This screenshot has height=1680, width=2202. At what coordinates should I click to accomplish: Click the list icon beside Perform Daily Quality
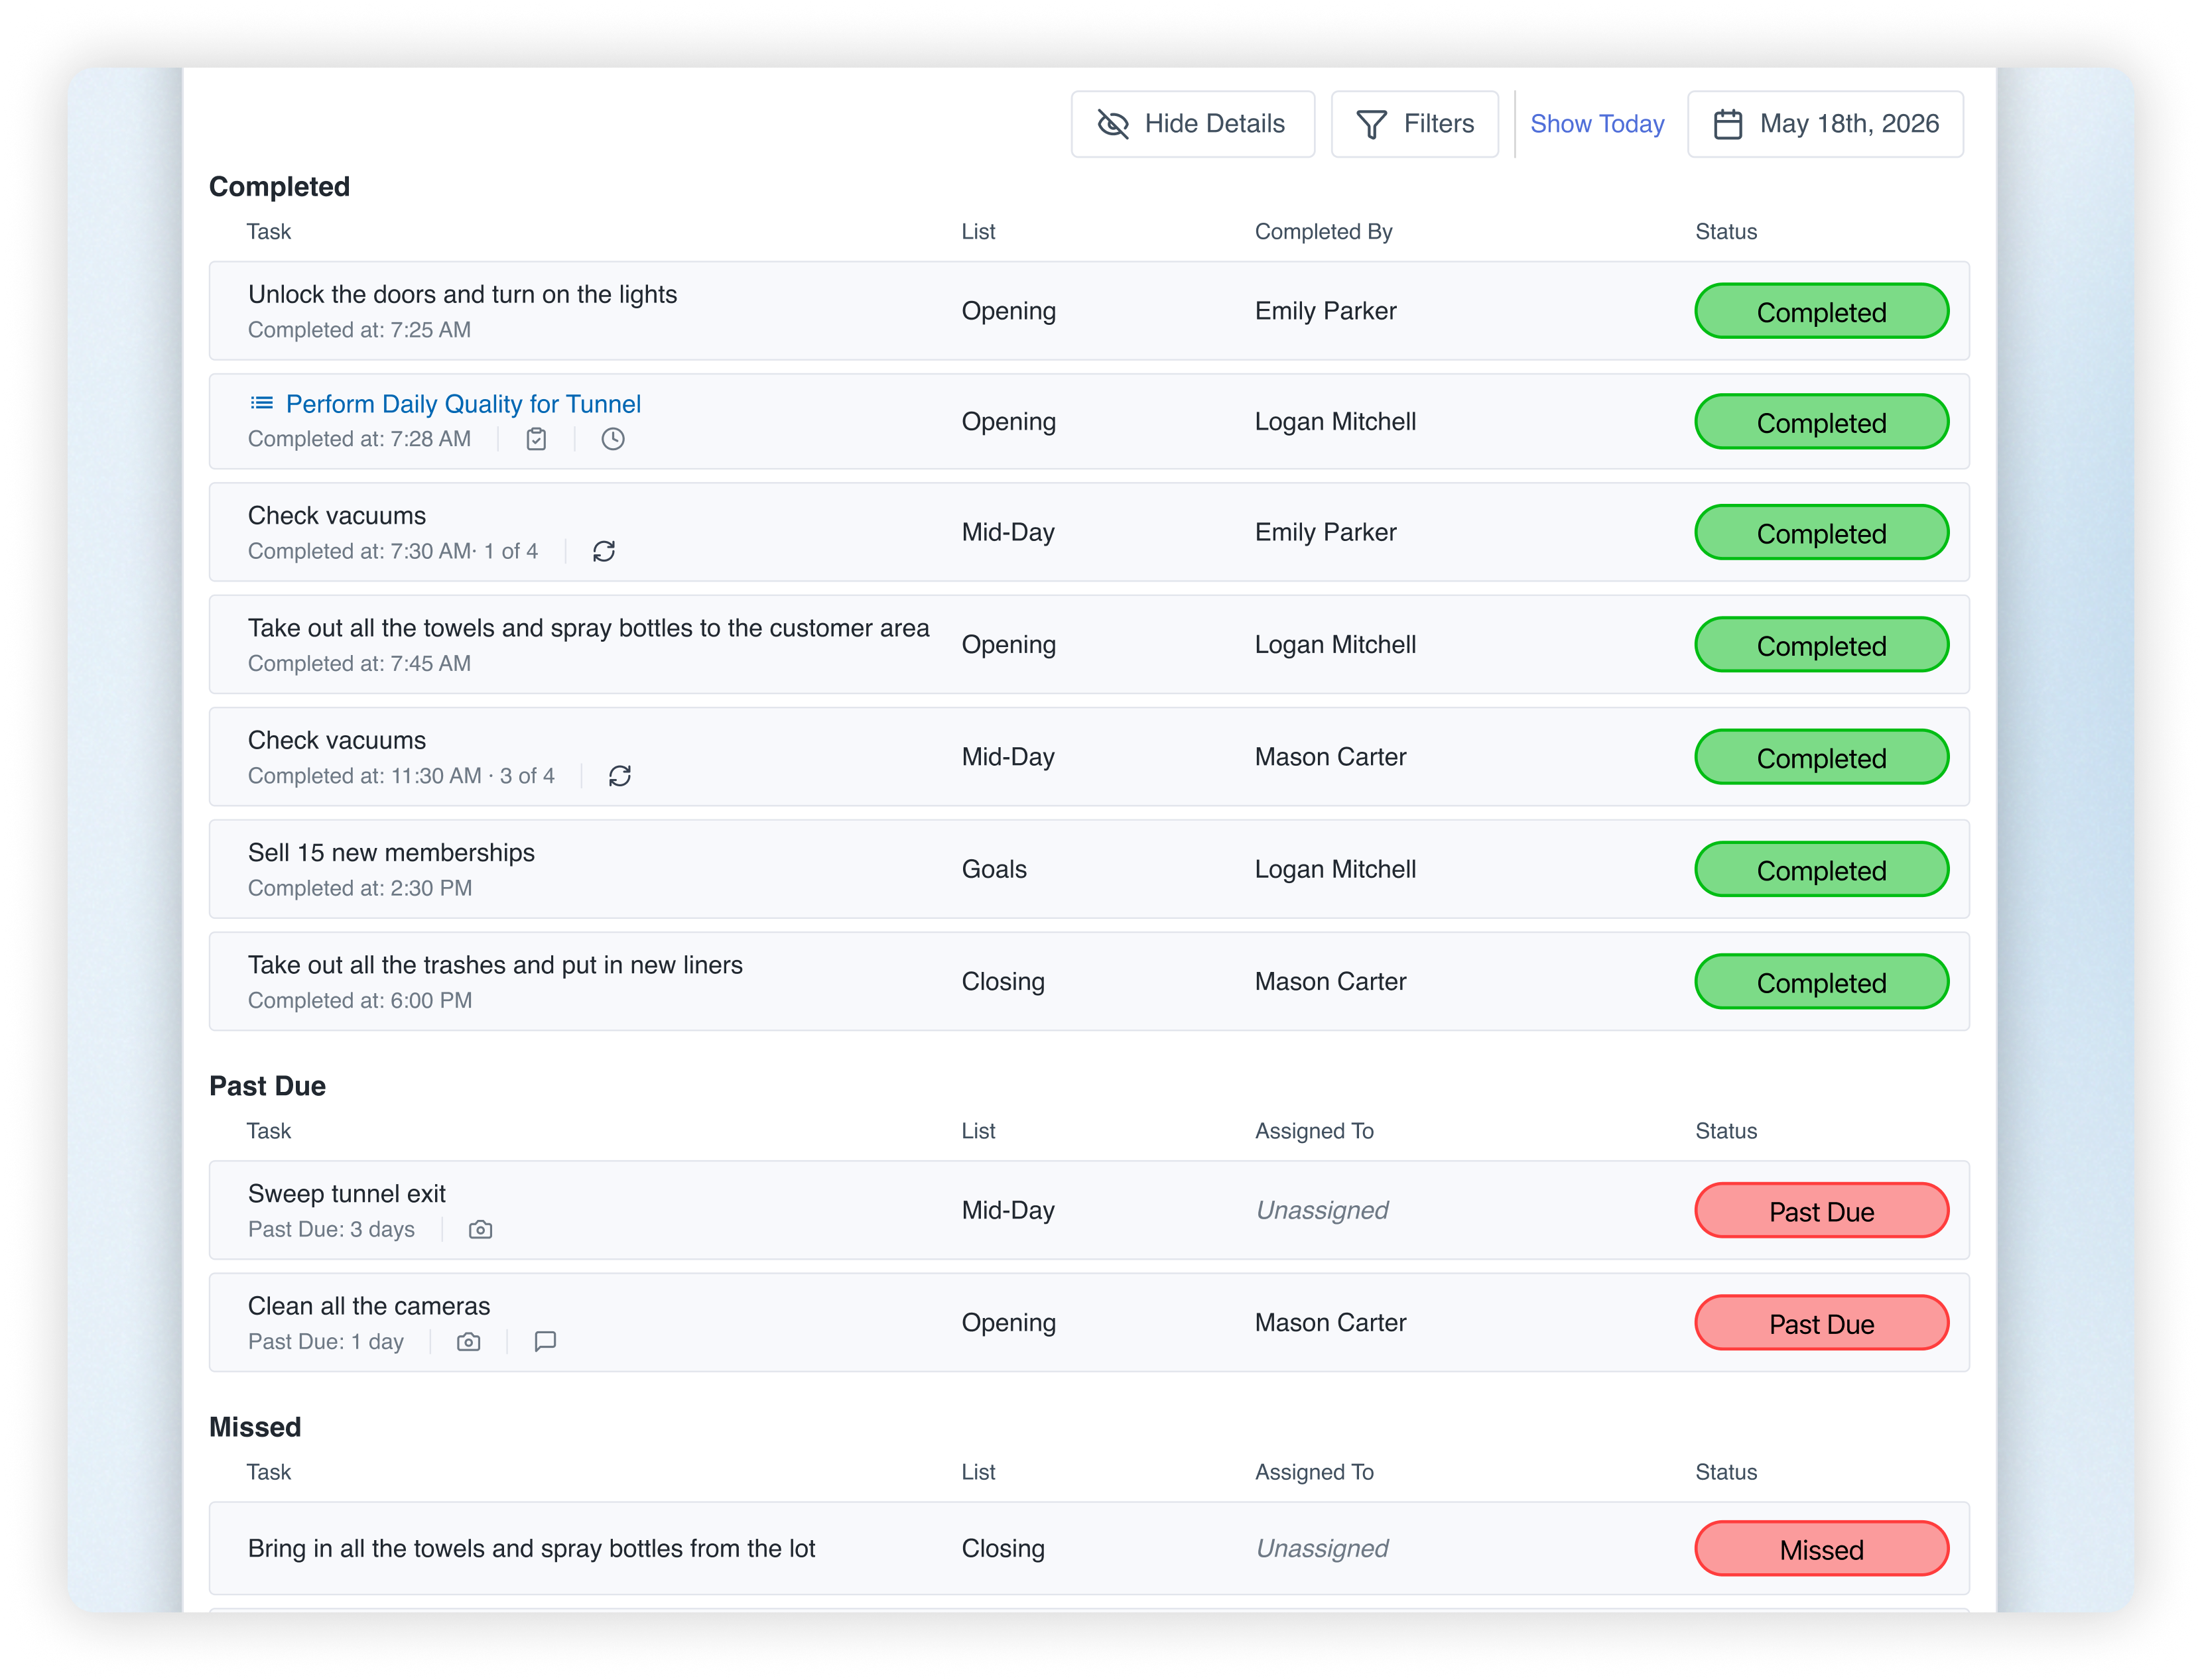pos(261,403)
